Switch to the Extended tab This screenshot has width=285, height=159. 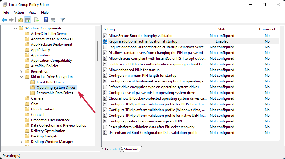coord(112,149)
